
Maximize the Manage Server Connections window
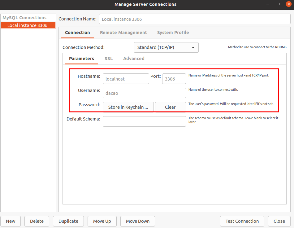click(x=278, y=4)
